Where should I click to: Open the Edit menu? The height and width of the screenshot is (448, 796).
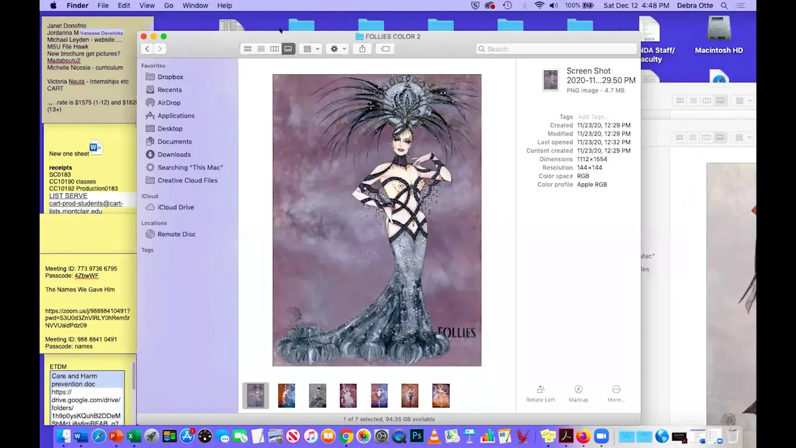coord(124,6)
